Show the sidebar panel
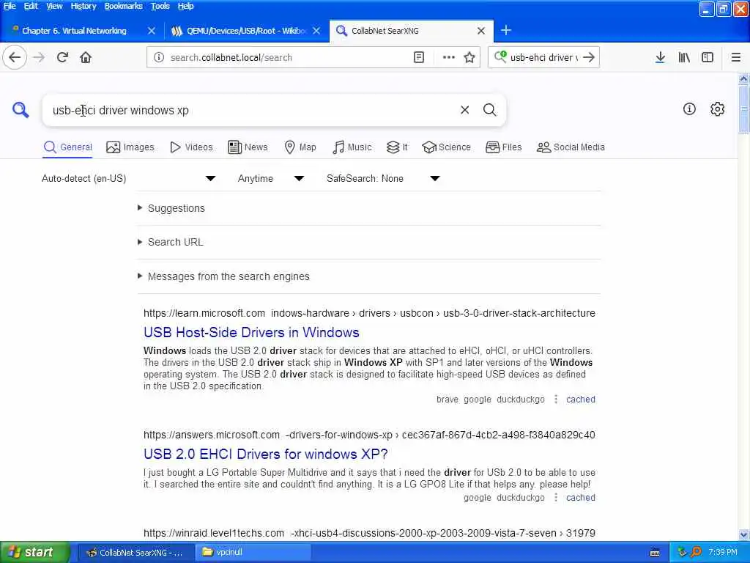 (708, 57)
